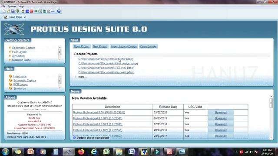Download the 05/09/2019 release
This screenshot has height=156, width=278.
coord(221,118)
